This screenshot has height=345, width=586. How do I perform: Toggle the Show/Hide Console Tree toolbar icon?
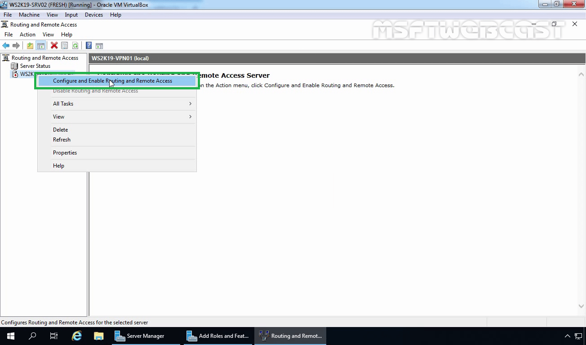click(x=40, y=45)
